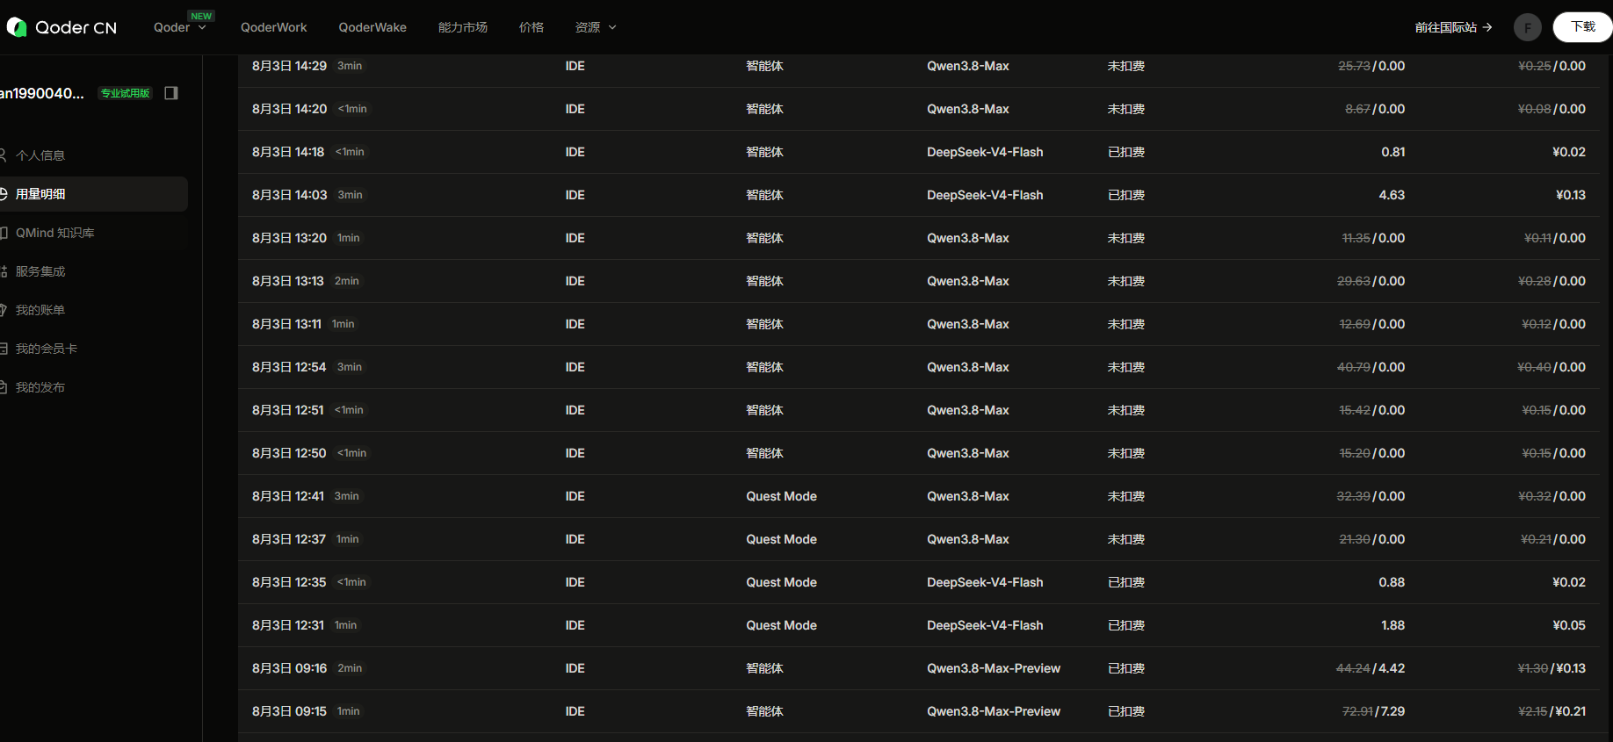Open the QoderWake page
Screen dimensions: 1613x742
(373, 27)
